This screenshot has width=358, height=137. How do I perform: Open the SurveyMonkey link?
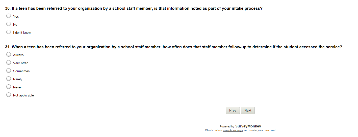(x=248, y=126)
